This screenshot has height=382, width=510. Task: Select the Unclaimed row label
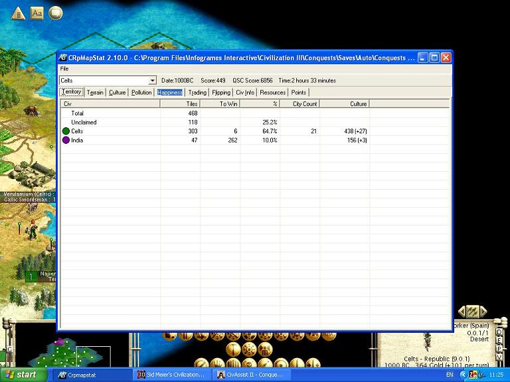(84, 123)
